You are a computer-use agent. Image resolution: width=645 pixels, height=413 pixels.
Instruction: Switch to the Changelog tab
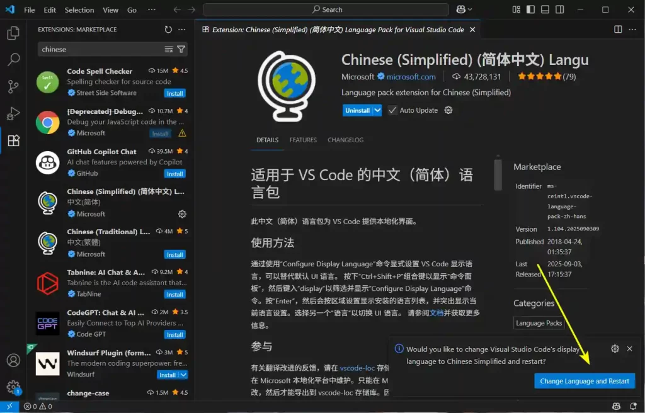pos(345,140)
